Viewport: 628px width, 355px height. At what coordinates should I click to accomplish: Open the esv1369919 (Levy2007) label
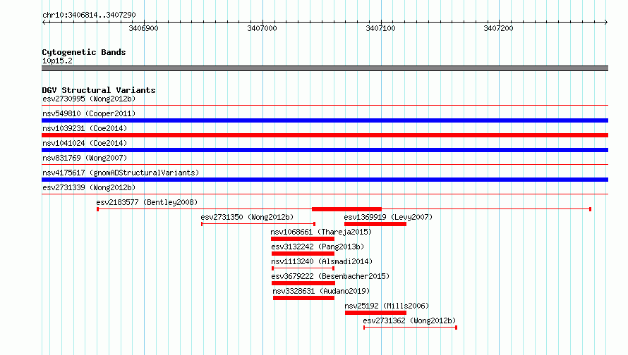tap(388, 217)
